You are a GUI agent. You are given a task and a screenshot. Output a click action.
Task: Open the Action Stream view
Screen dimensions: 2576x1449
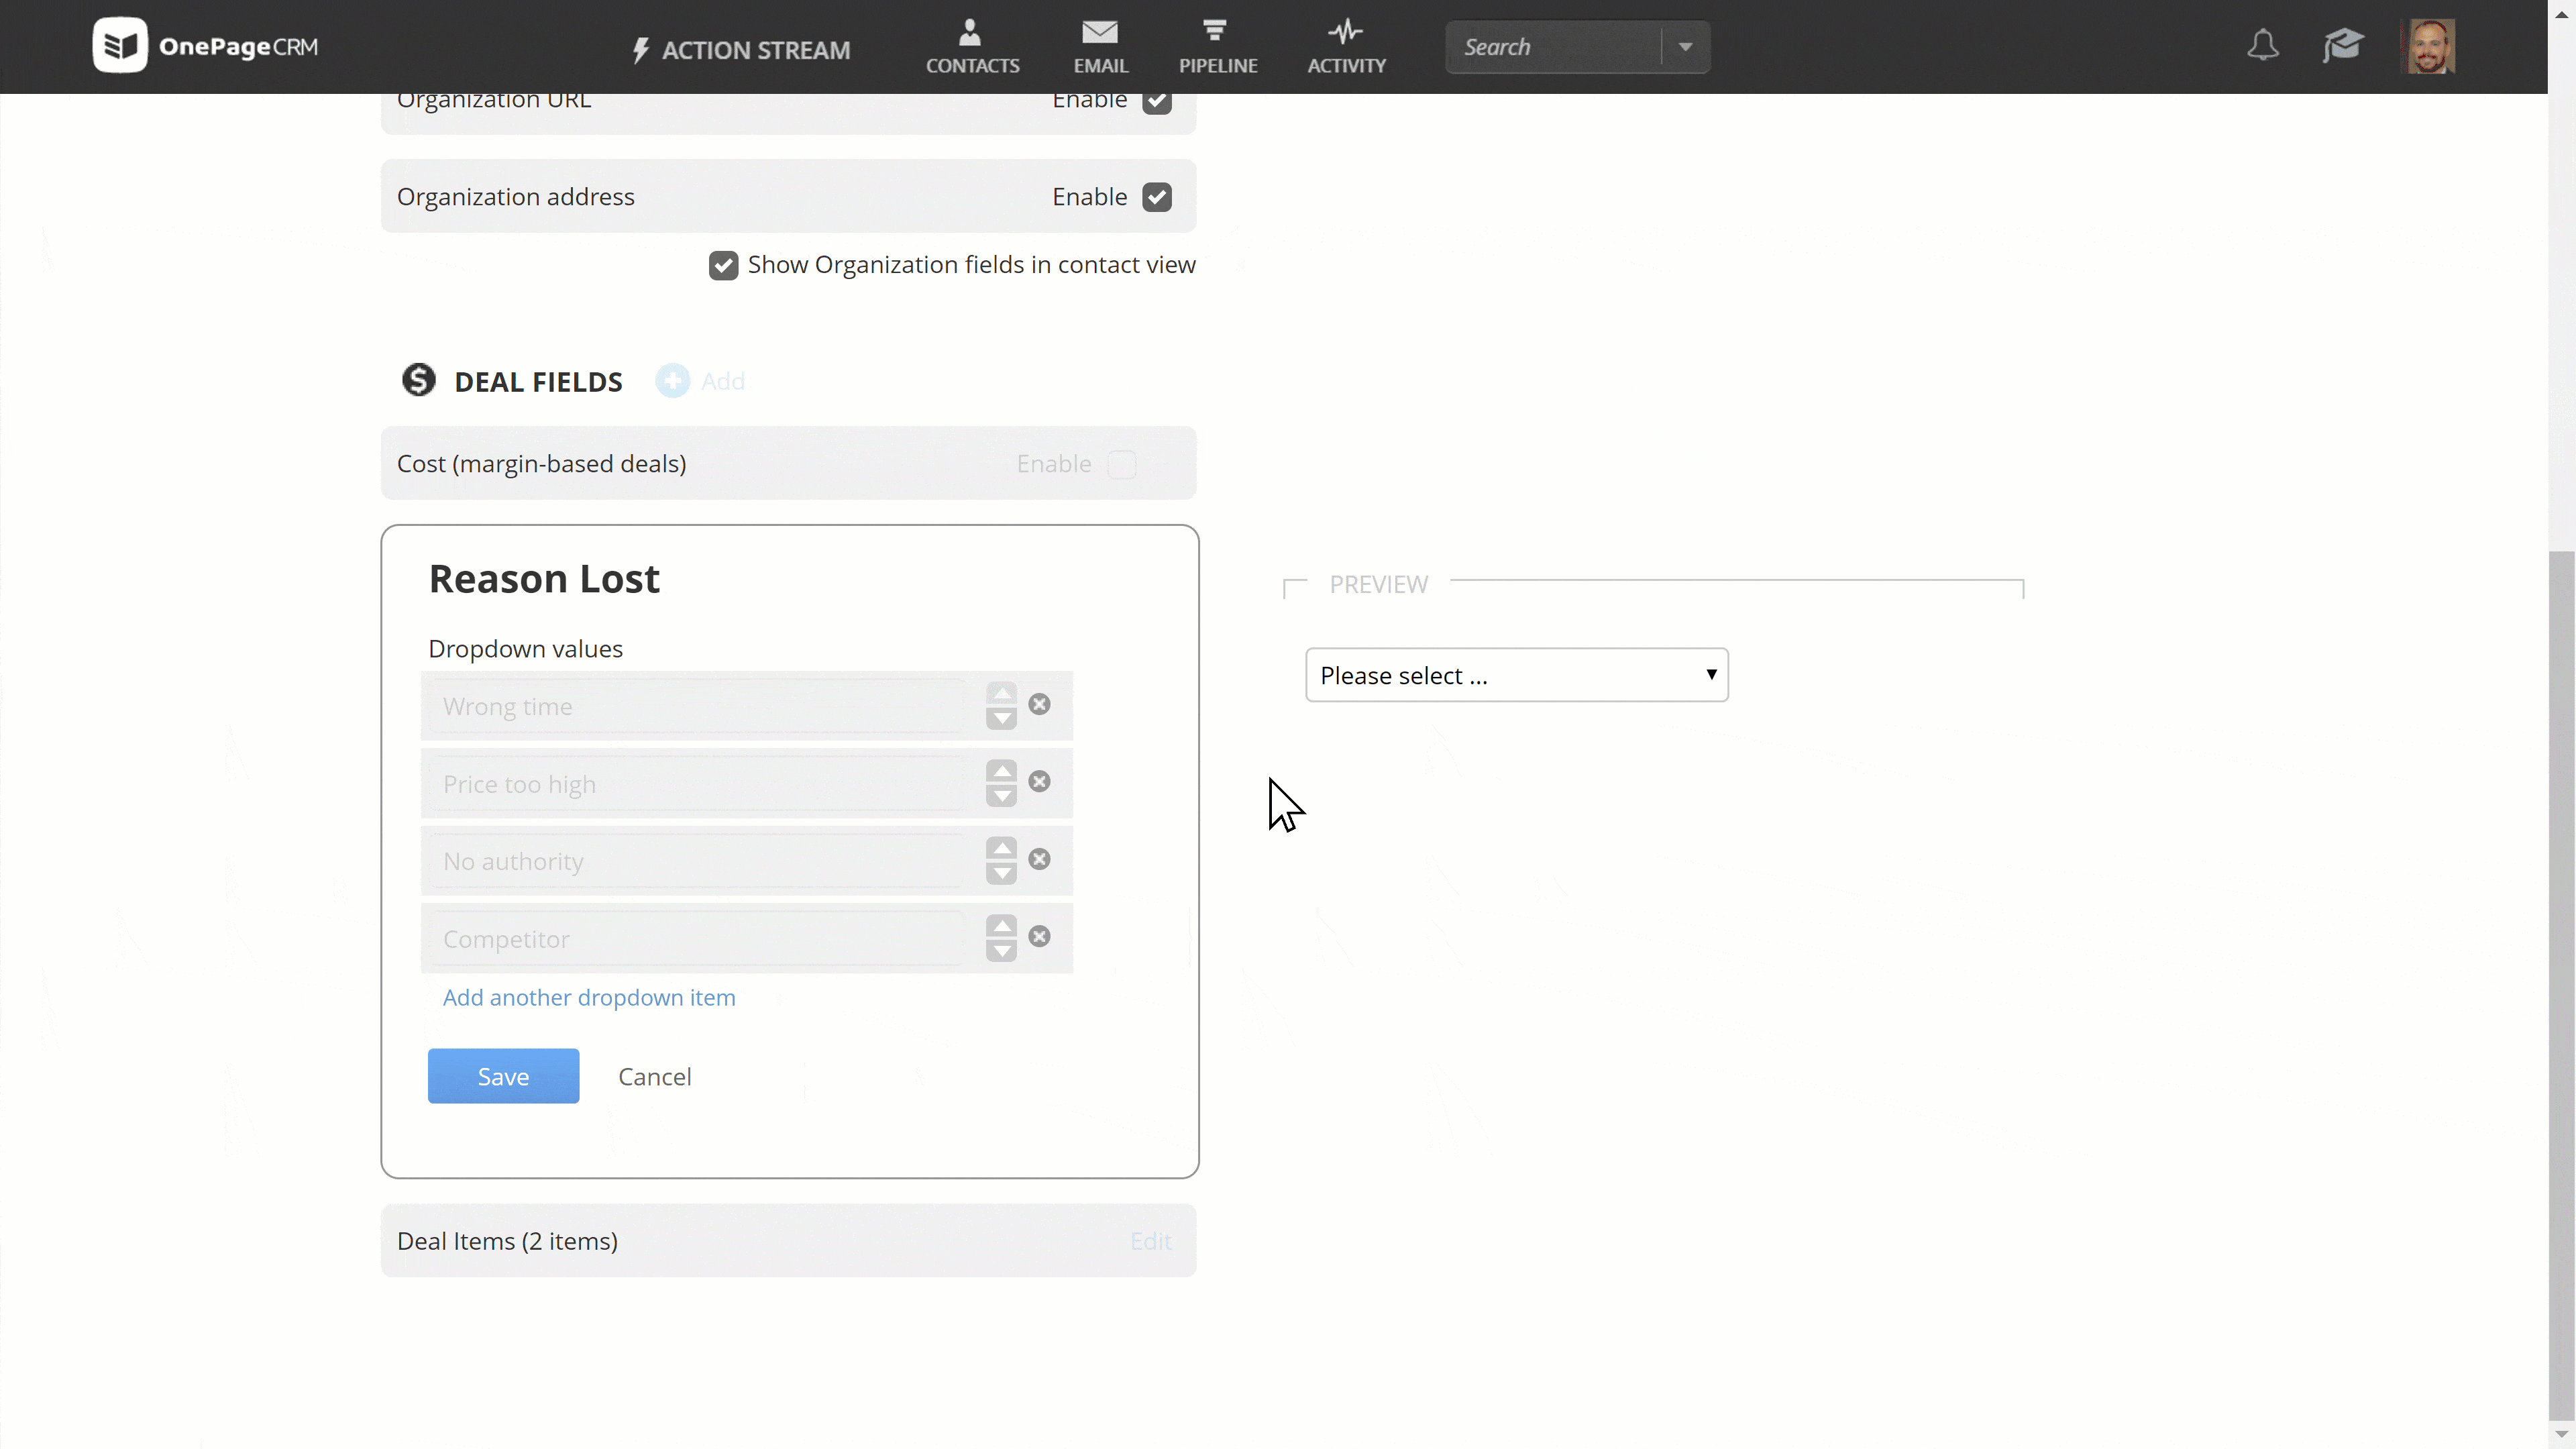(x=741, y=49)
